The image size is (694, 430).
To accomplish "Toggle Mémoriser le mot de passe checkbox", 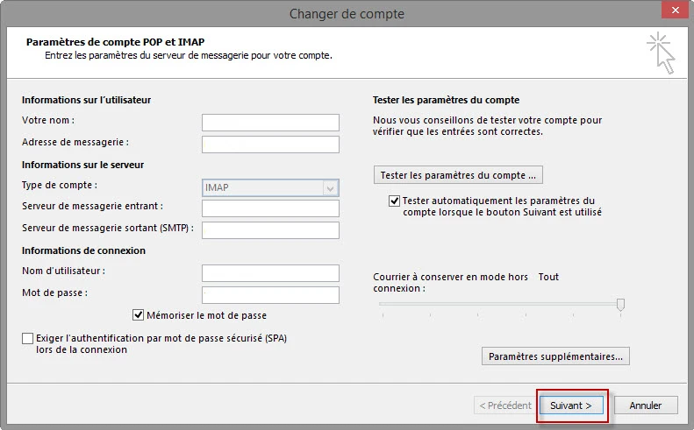I will [x=139, y=315].
